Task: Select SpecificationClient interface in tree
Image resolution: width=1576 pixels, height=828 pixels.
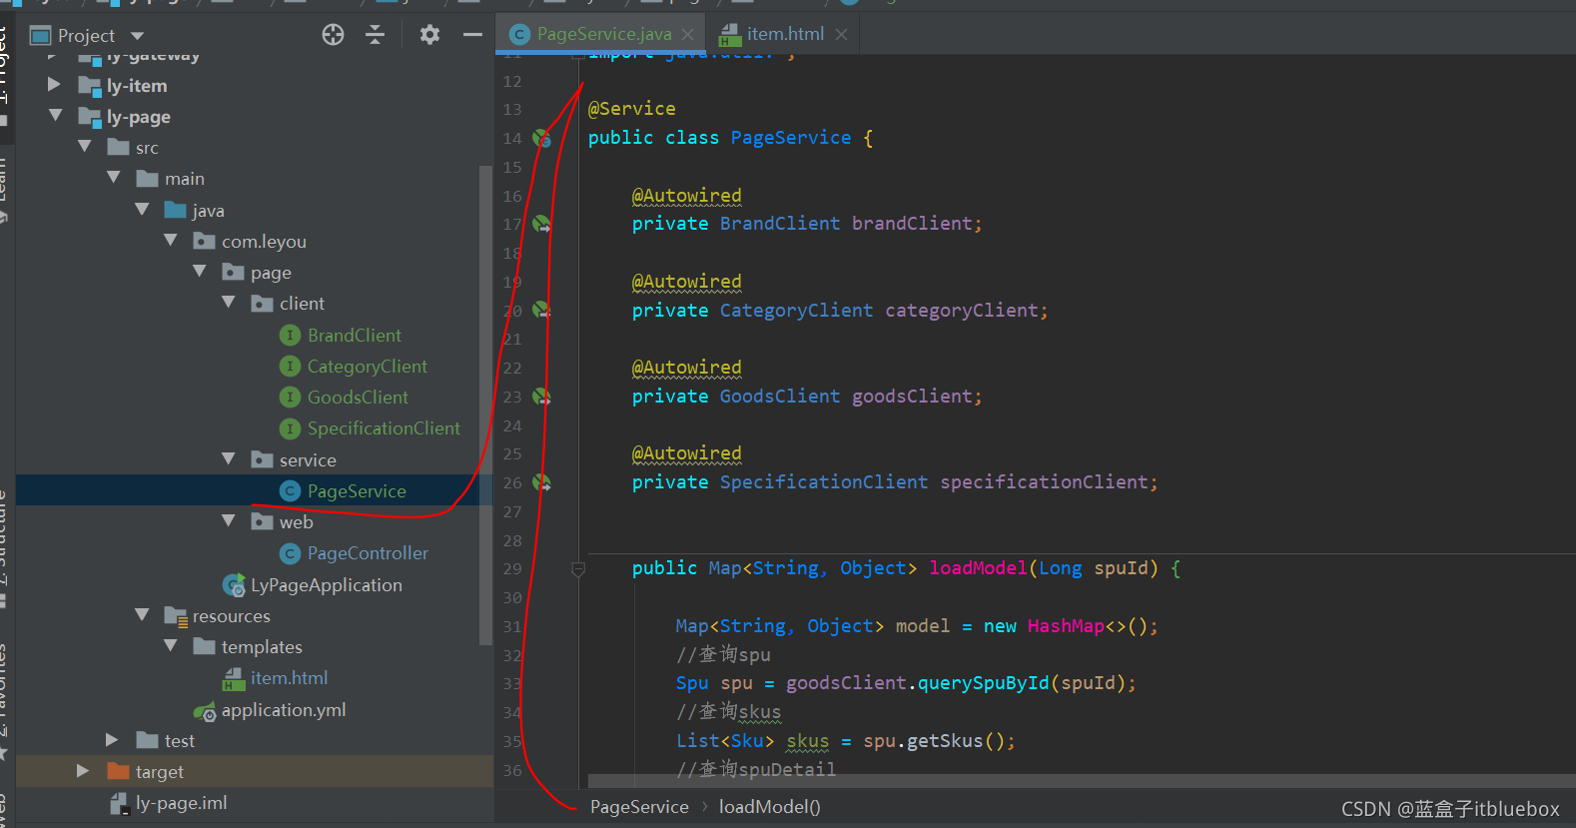Action: [x=384, y=428]
